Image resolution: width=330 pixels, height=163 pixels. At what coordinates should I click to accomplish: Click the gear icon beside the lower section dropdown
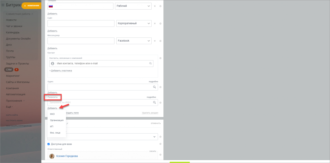coord(160,137)
